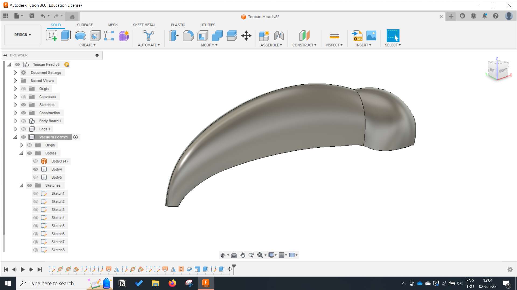
Task: Expand the Canvases folder
Action: point(15,97)
